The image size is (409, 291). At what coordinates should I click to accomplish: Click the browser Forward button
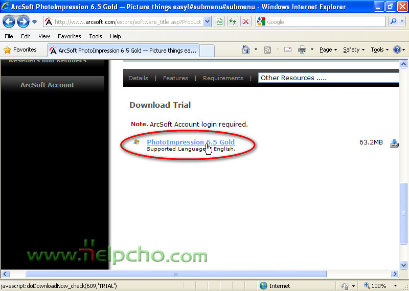(23, 22)
